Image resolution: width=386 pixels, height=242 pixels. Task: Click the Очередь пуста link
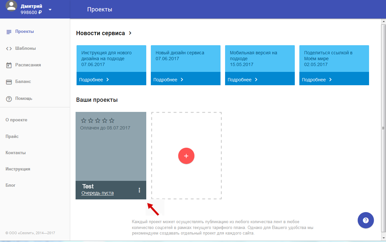click(97, 193)
